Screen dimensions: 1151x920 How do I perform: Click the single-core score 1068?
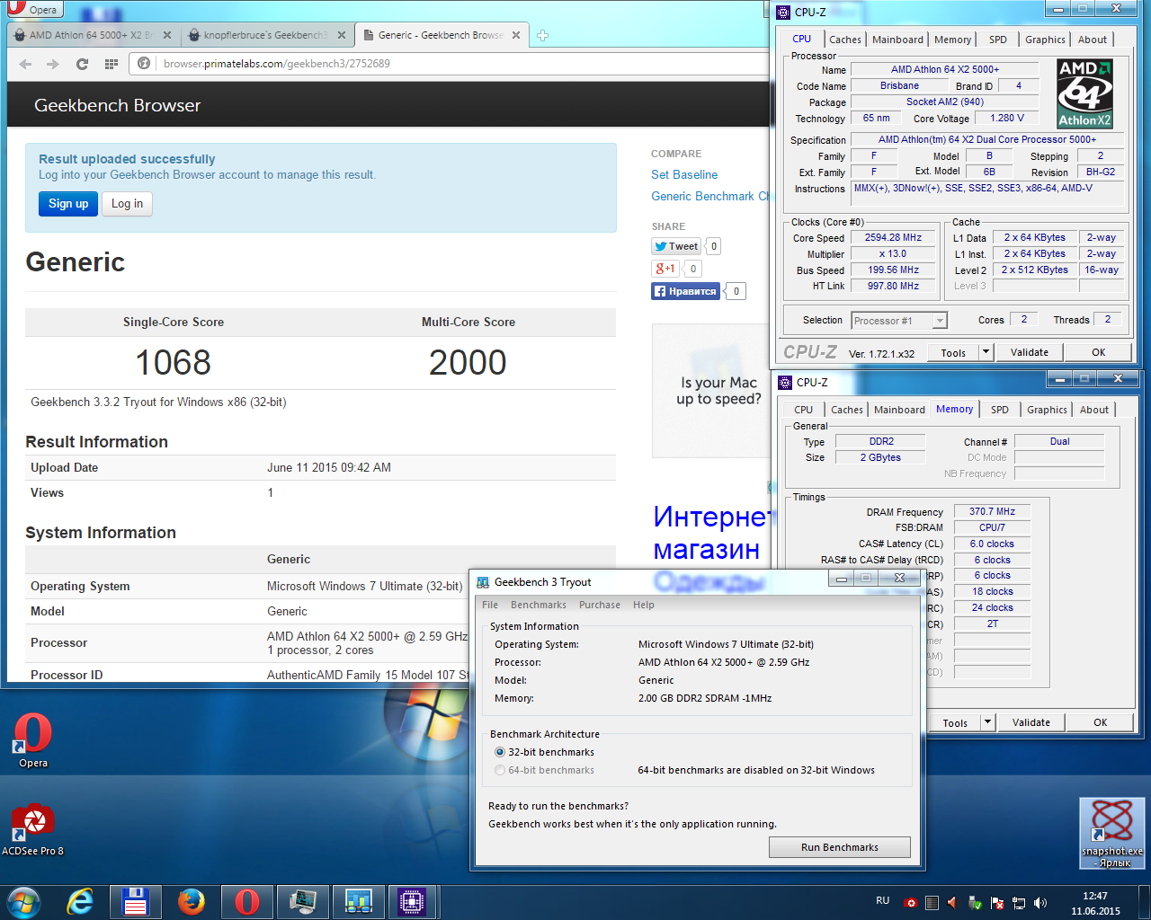(x=173, y=362)
